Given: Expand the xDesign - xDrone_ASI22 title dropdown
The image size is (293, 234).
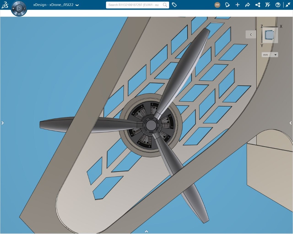Looking at the screenshot, I should pyautogui.click(x=77, y=5).
